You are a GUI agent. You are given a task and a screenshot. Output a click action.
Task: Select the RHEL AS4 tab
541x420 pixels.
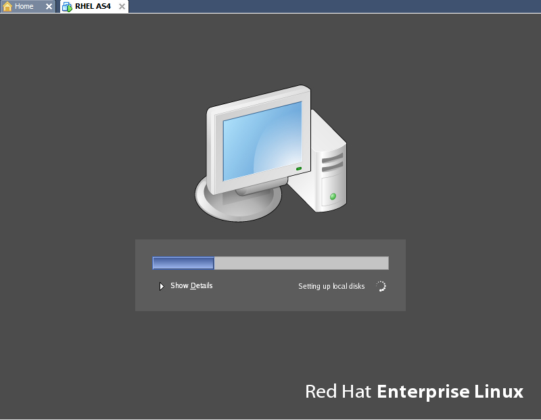point(93,6)
